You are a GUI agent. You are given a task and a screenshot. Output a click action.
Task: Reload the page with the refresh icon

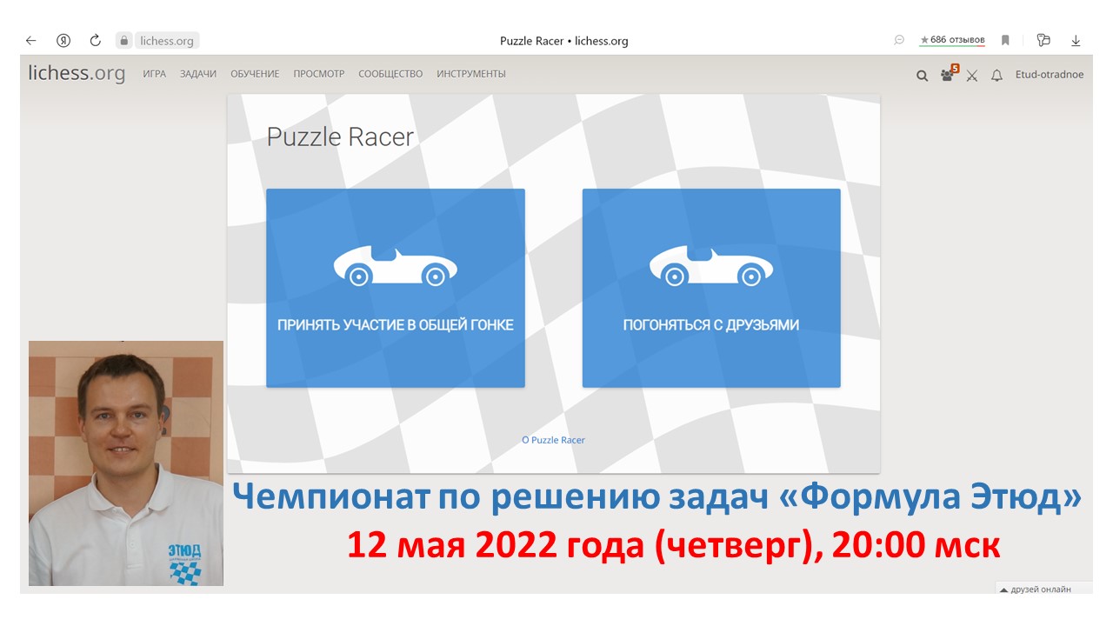(x=96, y=40)
